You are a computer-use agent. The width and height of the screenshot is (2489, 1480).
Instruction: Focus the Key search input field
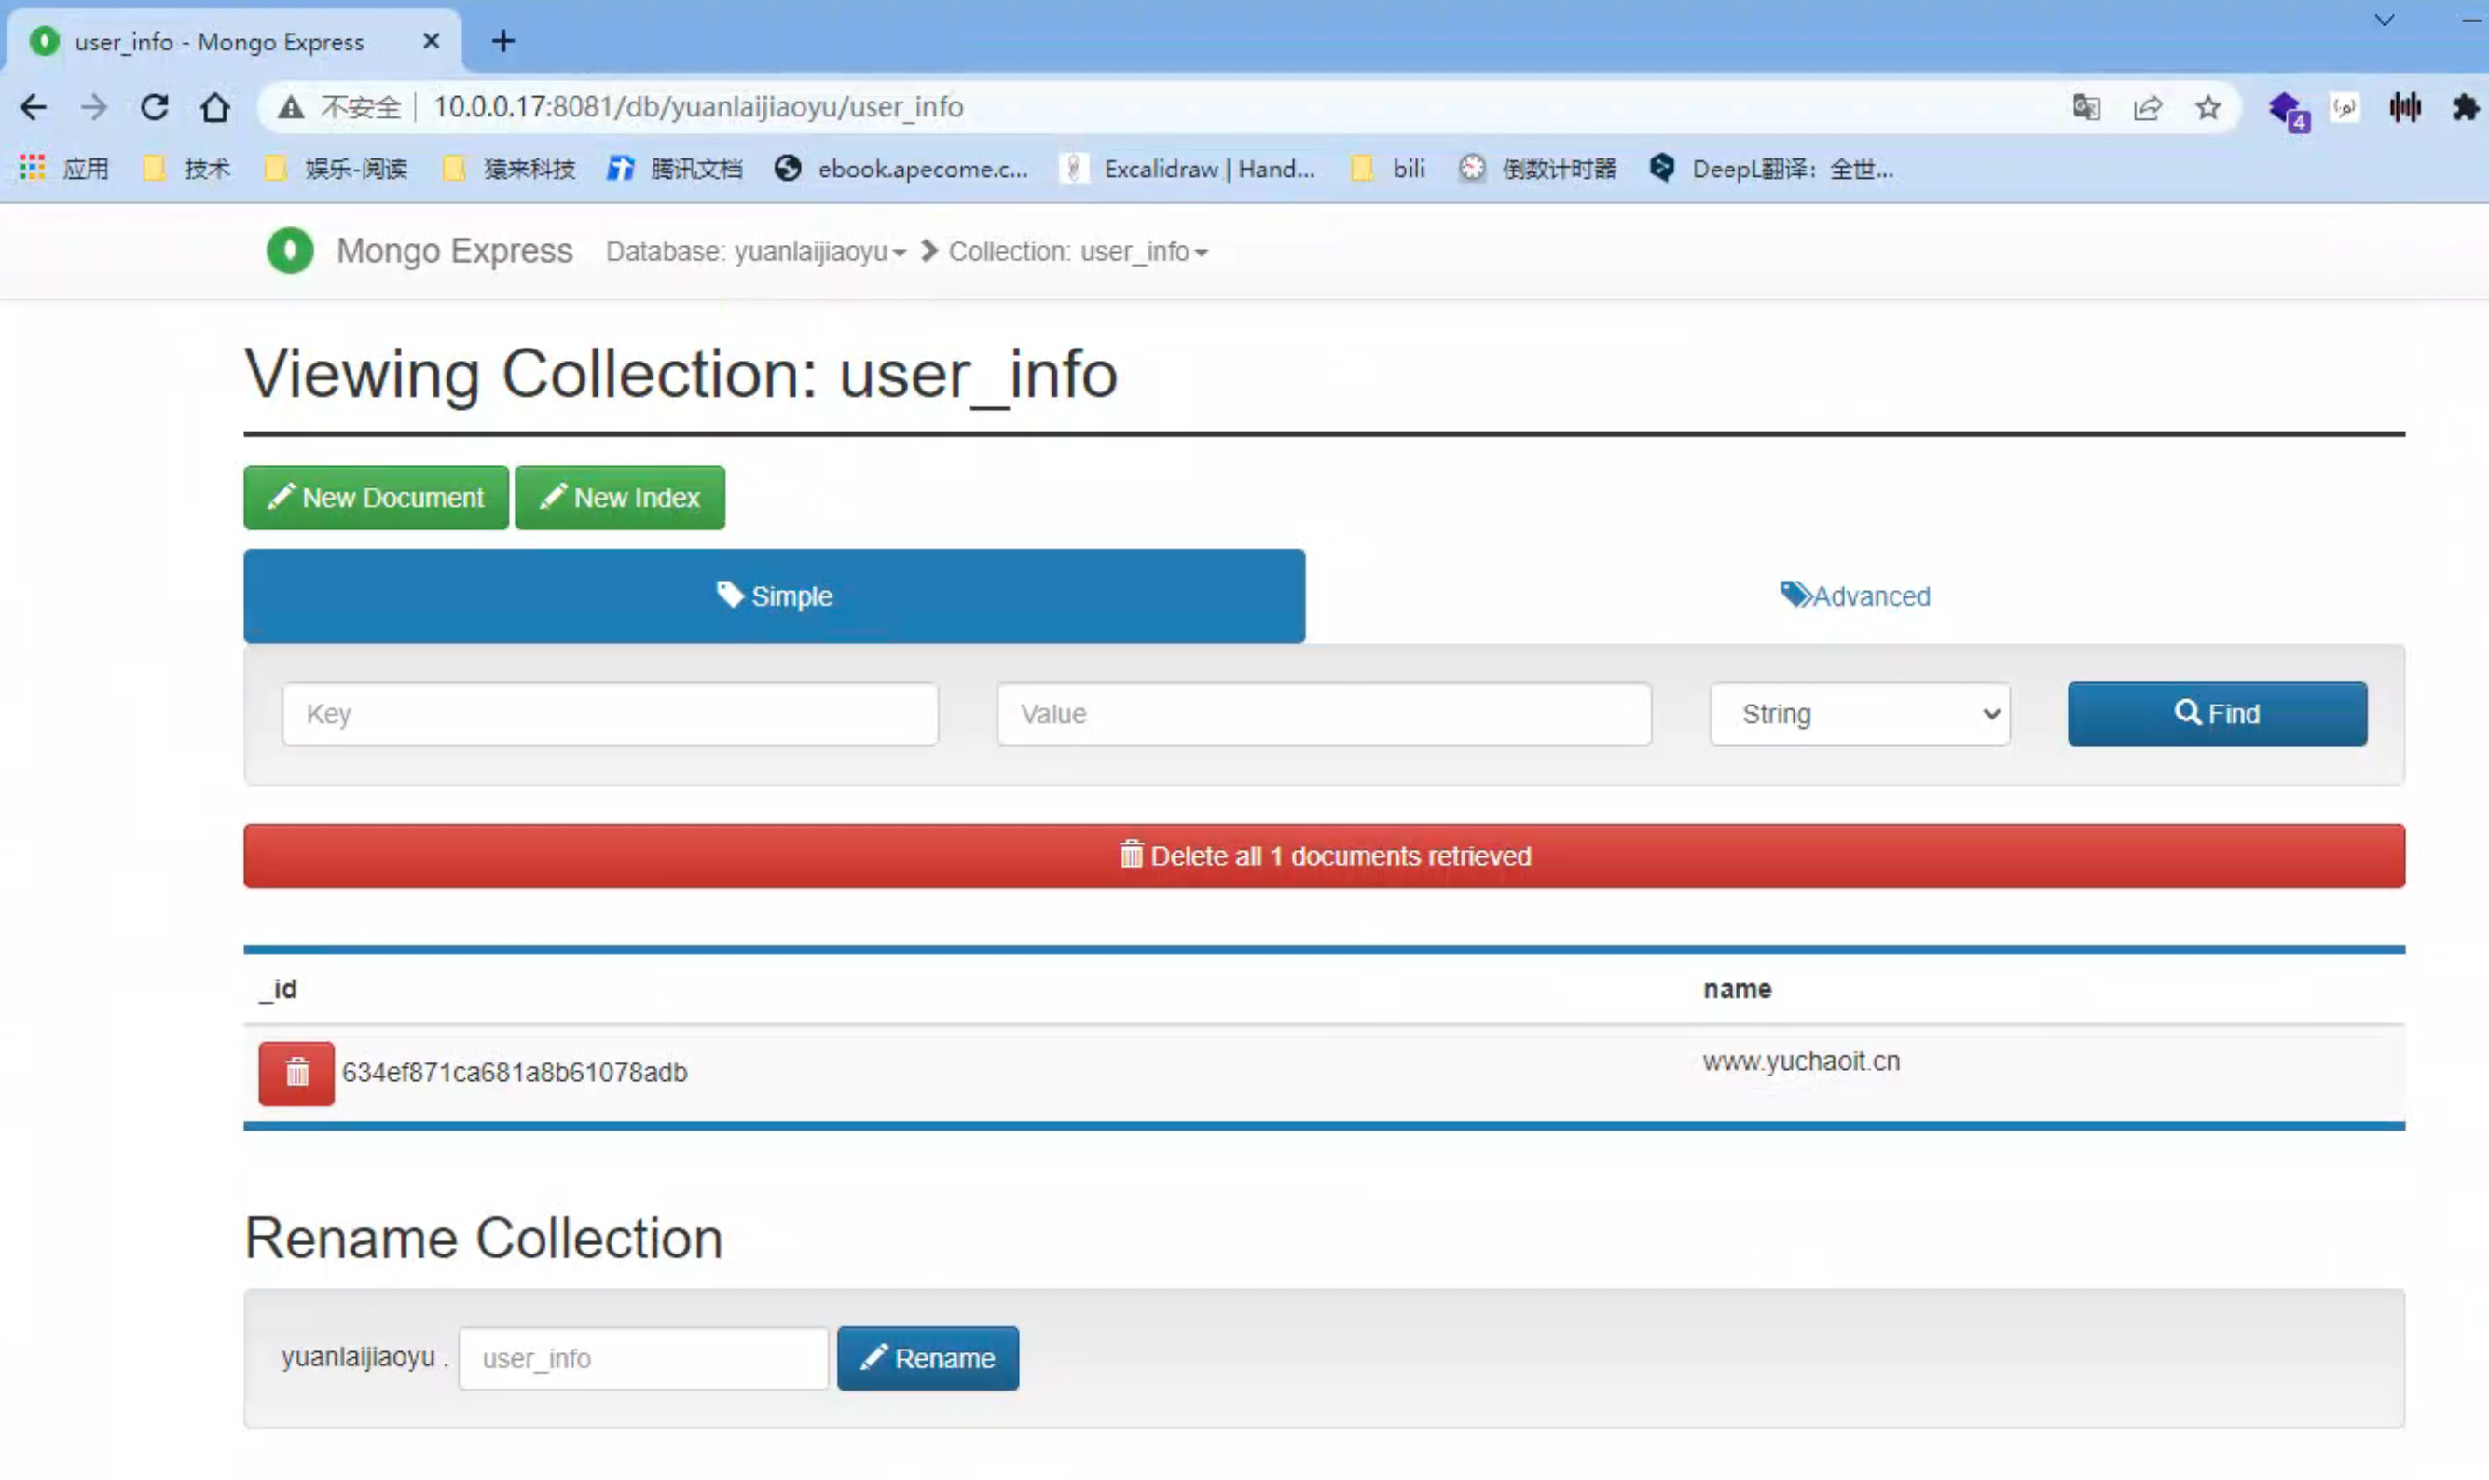(x=610, y=714)
